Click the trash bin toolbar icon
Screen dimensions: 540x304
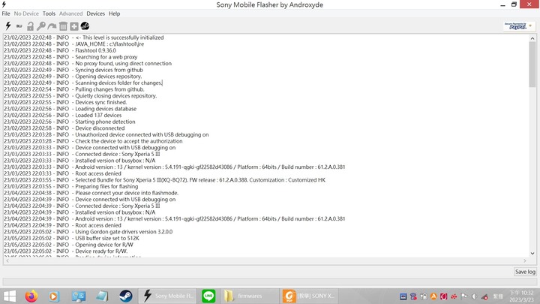63,26
